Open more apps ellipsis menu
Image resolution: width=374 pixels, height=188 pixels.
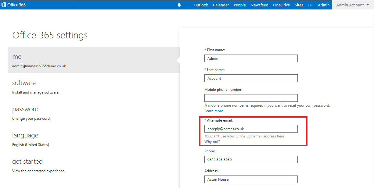click(x=311, y=5)
